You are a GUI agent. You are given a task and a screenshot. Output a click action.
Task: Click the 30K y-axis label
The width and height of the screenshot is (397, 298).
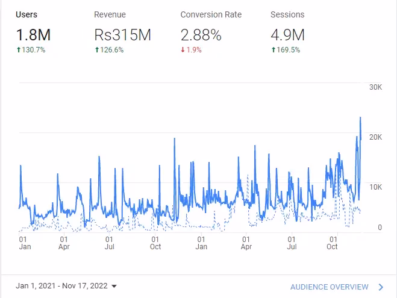tap(375, 87)
